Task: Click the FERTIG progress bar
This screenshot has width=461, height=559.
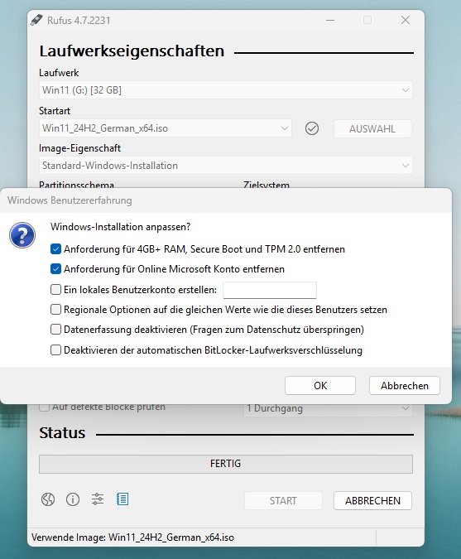Action: (226, 464)
